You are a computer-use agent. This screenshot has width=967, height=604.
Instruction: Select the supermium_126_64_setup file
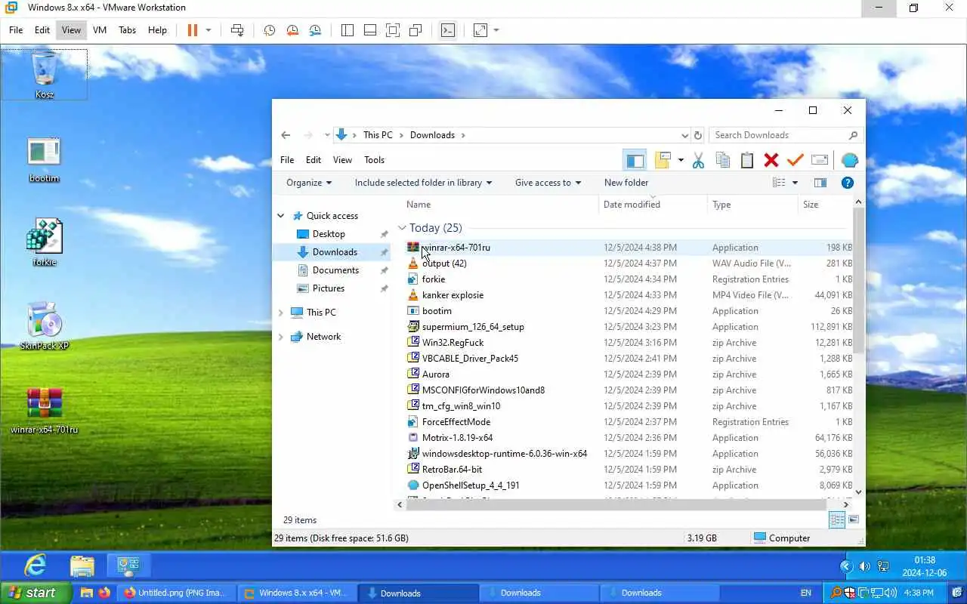[473, 327]
